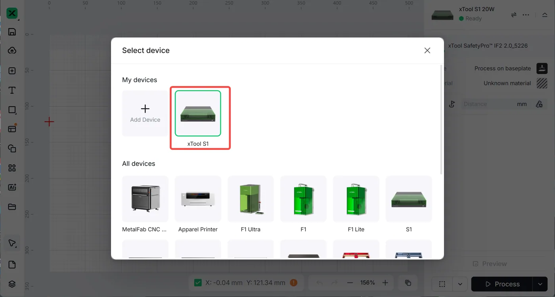
Task: Open the three-dot device menu
Action: [x=526, y=15]
